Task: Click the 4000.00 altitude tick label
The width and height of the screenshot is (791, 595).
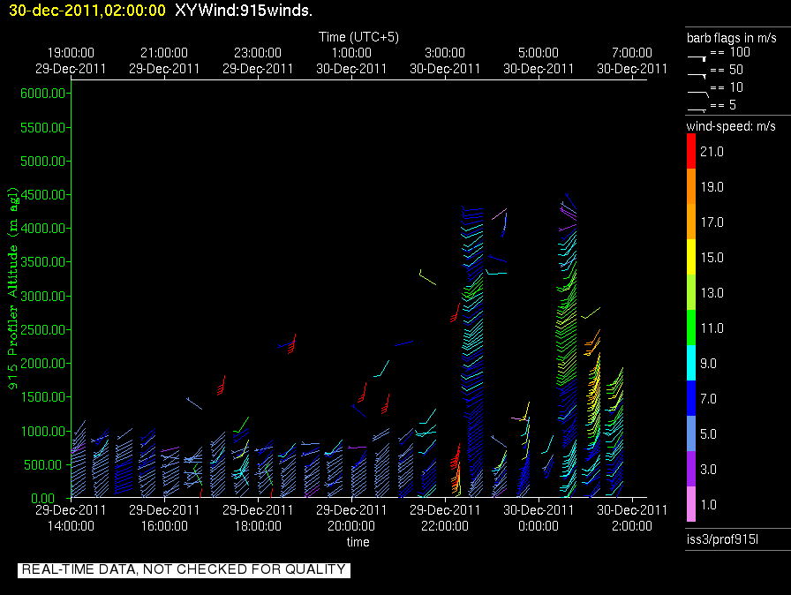Action: click(x=43, y=229)
